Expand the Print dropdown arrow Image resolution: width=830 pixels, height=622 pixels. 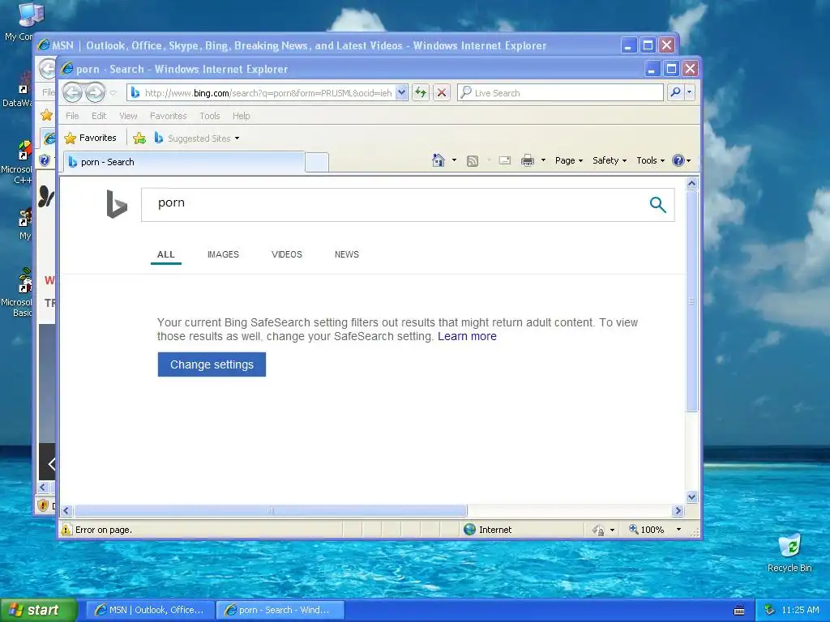pyautogui.click(x=543, y=160)
